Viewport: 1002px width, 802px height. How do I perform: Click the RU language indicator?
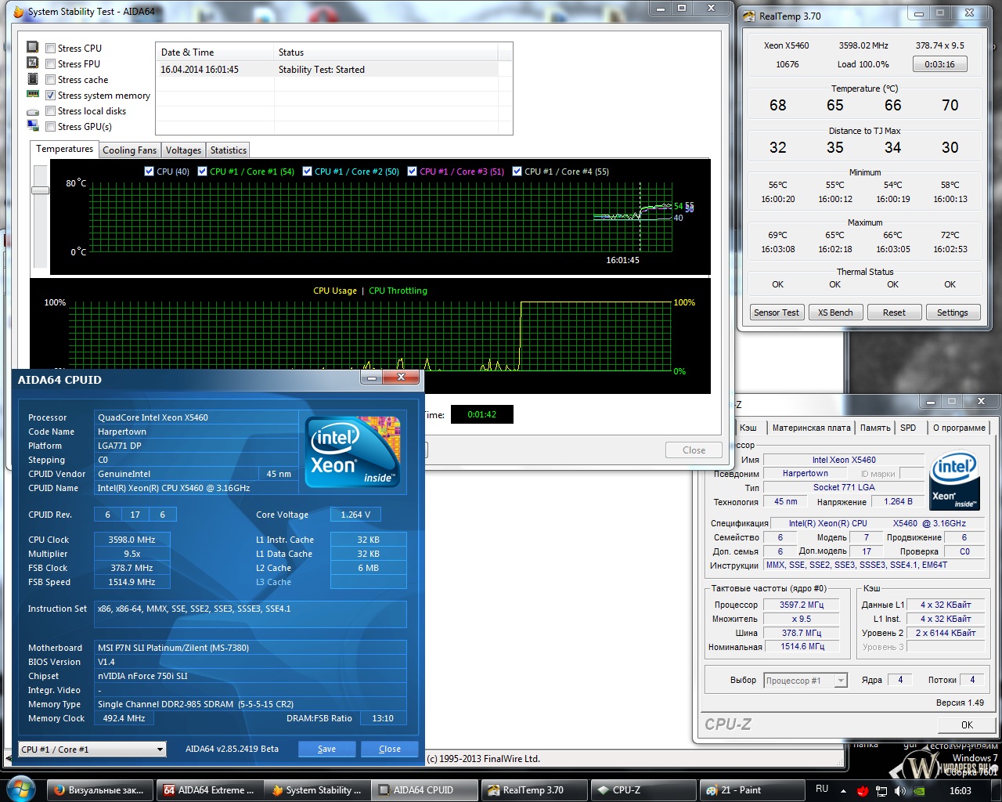pyautogui.click(x=822, y=789)
